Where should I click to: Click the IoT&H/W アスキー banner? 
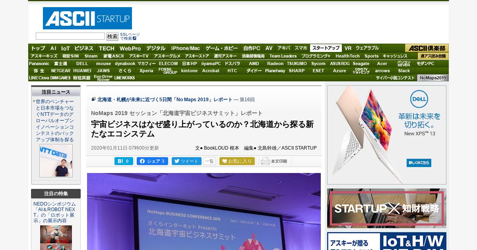point(387,241)
